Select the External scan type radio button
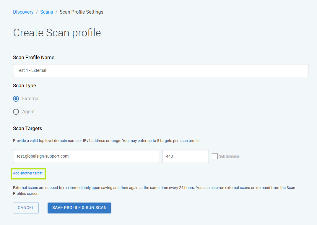This screenshot has height=225, width=317. click(x=16, y=99)
